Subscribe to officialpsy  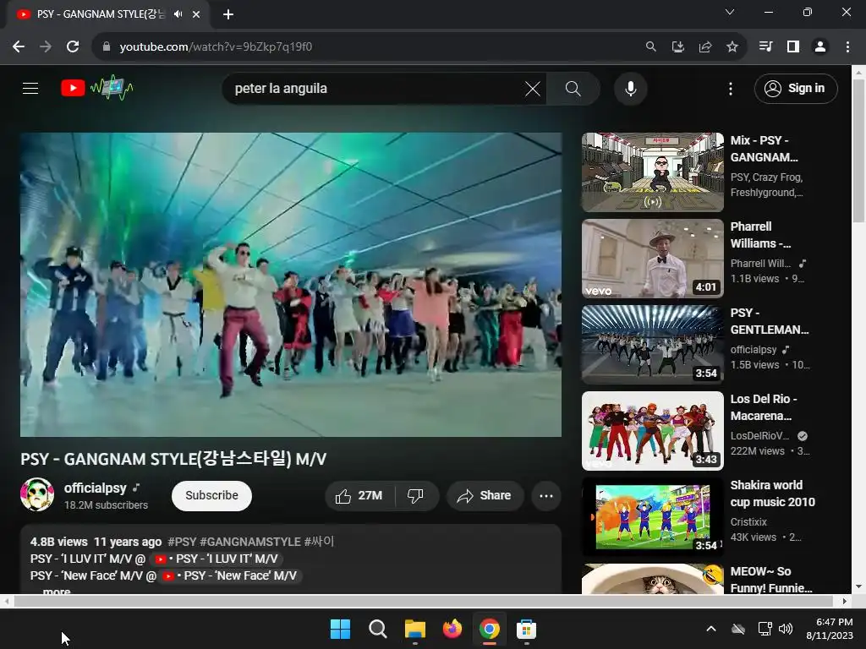click(211, 495)
